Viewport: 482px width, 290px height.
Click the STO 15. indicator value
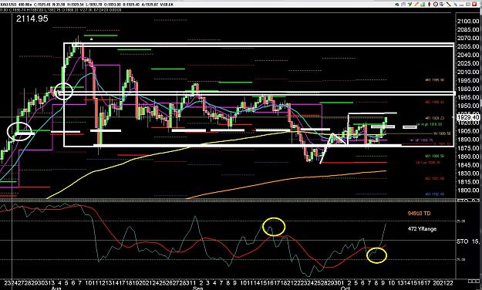pos(468,241)
